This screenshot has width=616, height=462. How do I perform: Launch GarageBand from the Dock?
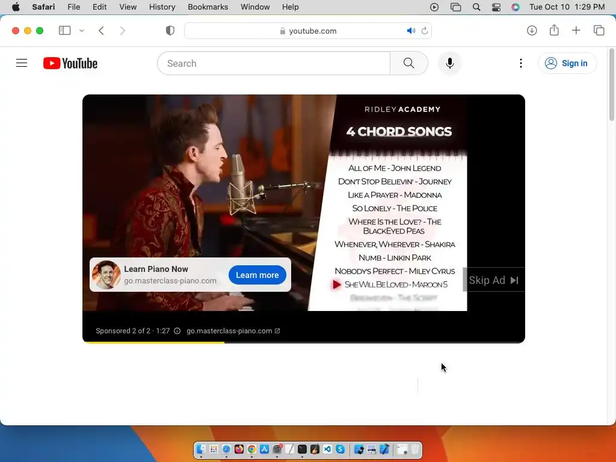pos(315,449)
